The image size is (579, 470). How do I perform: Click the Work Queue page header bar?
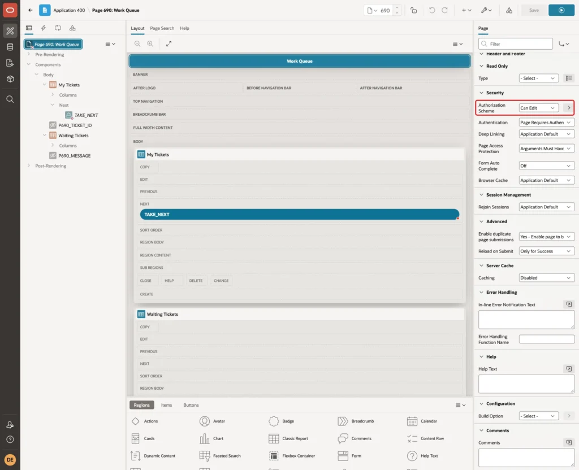click(300, 61)
